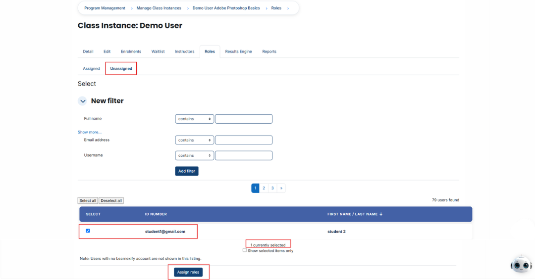This screenshot has width=535, height=280.
Task: Switch to the Detail tab
Action: [88, 51]
